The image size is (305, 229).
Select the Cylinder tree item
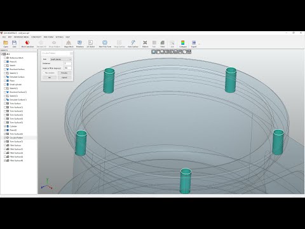(13, 126)
